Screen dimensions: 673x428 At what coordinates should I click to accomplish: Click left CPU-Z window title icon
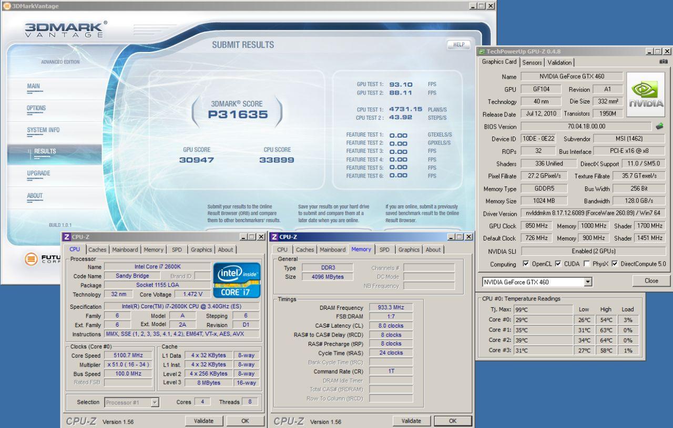pos(66,237)
